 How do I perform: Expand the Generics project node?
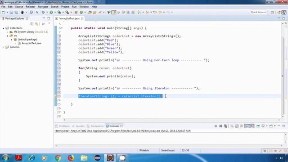[x=3, y=47]
